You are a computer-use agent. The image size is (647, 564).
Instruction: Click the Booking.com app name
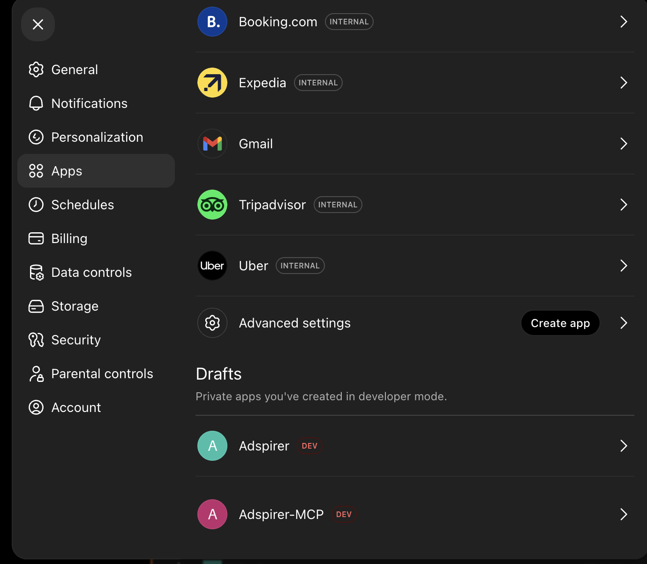(278, 22)
